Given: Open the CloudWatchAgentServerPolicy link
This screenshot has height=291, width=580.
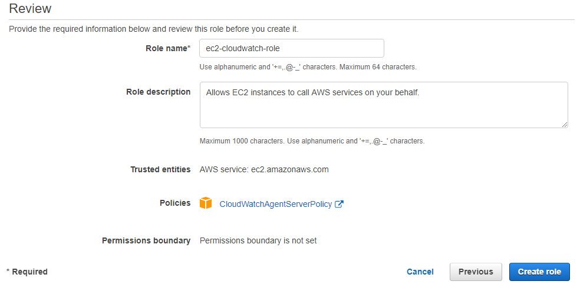Looking at the screenshot, I should coord(276,205).
